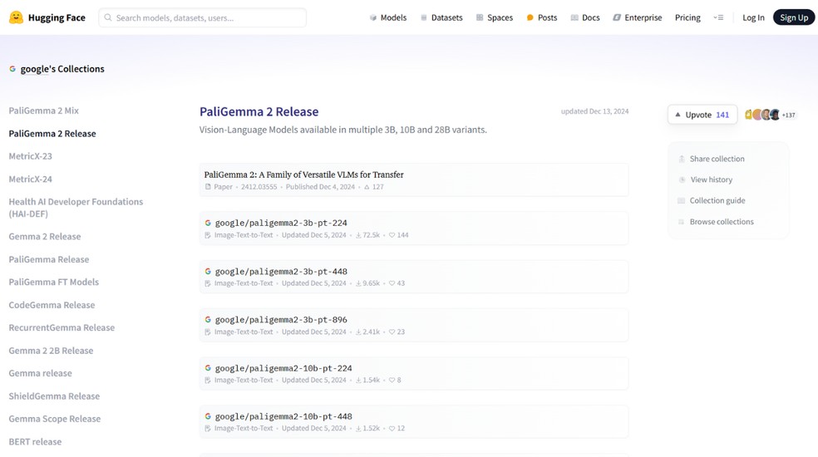Click View history

pos(705,180)
